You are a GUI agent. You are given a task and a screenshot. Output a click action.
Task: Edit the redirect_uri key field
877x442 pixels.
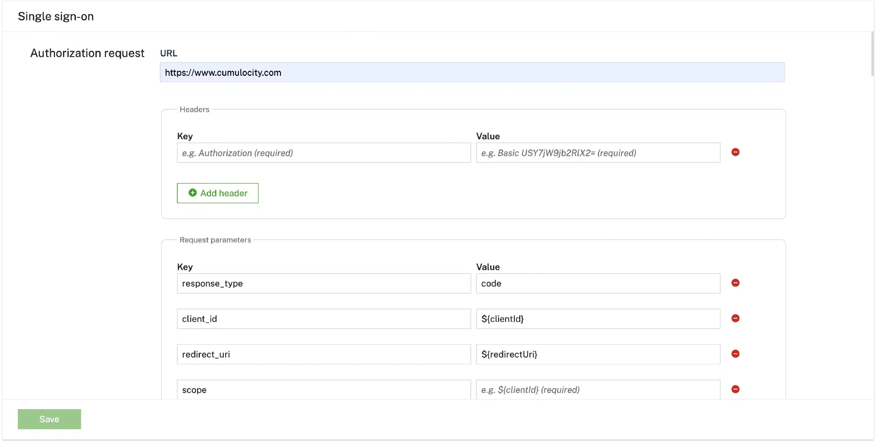[x=323, y=354]
